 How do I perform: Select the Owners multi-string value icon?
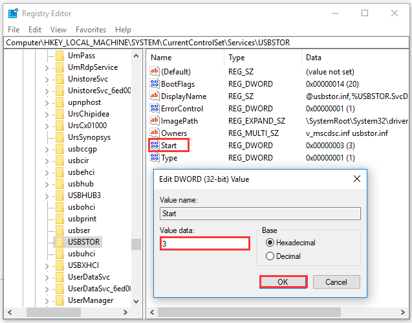click(154, 133)
